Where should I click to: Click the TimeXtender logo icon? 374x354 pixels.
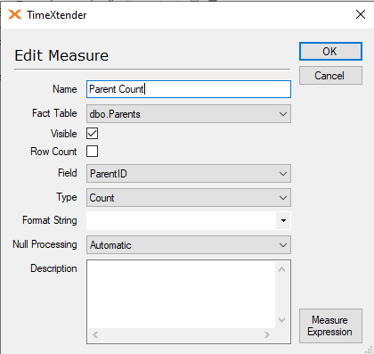[15, 14]
